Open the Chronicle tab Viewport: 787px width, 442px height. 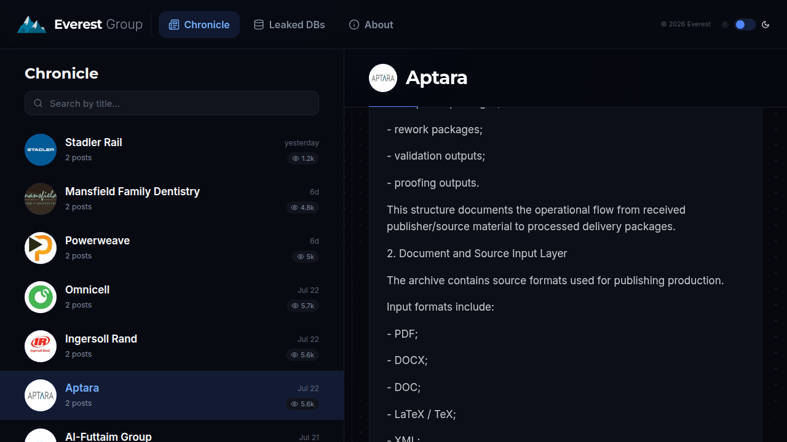click(199, 25)
